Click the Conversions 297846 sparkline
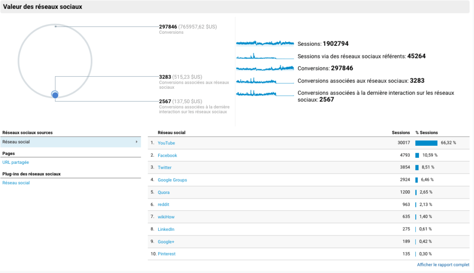Viewport: 474px width, 273px height. click(265, 68)
